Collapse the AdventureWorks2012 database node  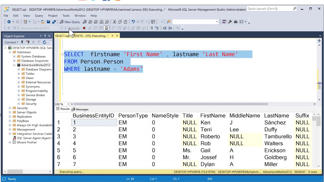14,65
